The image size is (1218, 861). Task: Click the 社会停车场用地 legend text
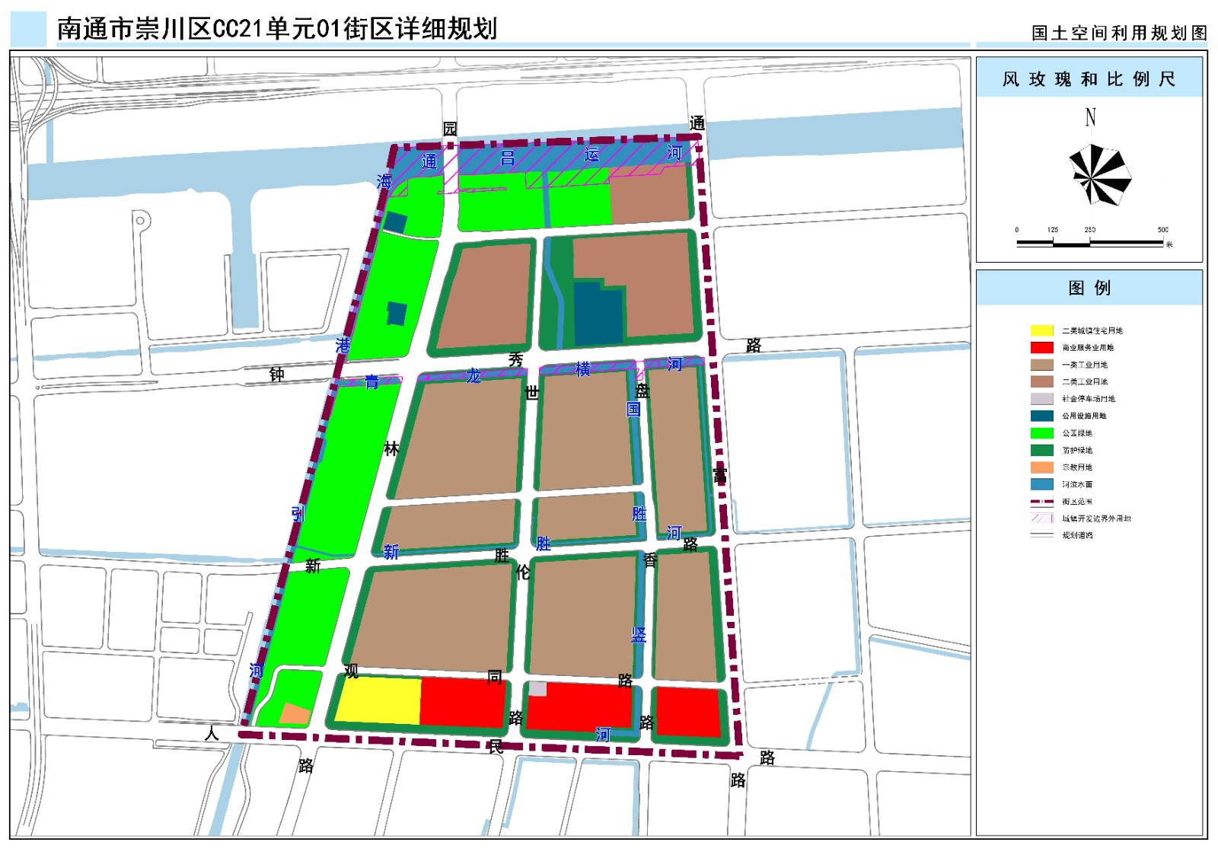tap(1089, 399)
